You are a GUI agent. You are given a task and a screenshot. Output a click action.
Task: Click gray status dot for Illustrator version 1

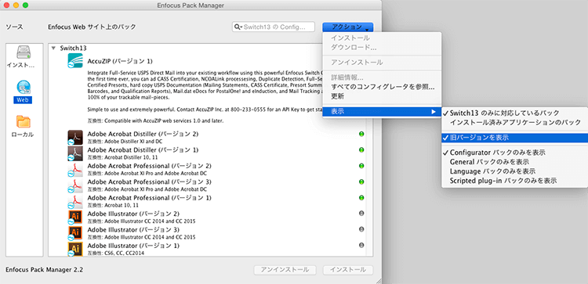[x=361, y=245]
